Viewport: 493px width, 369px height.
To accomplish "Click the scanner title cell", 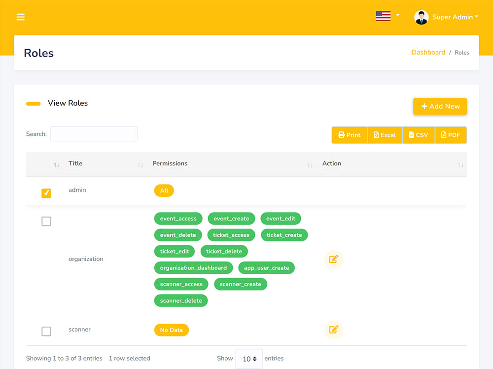I will tap(79, 330).
